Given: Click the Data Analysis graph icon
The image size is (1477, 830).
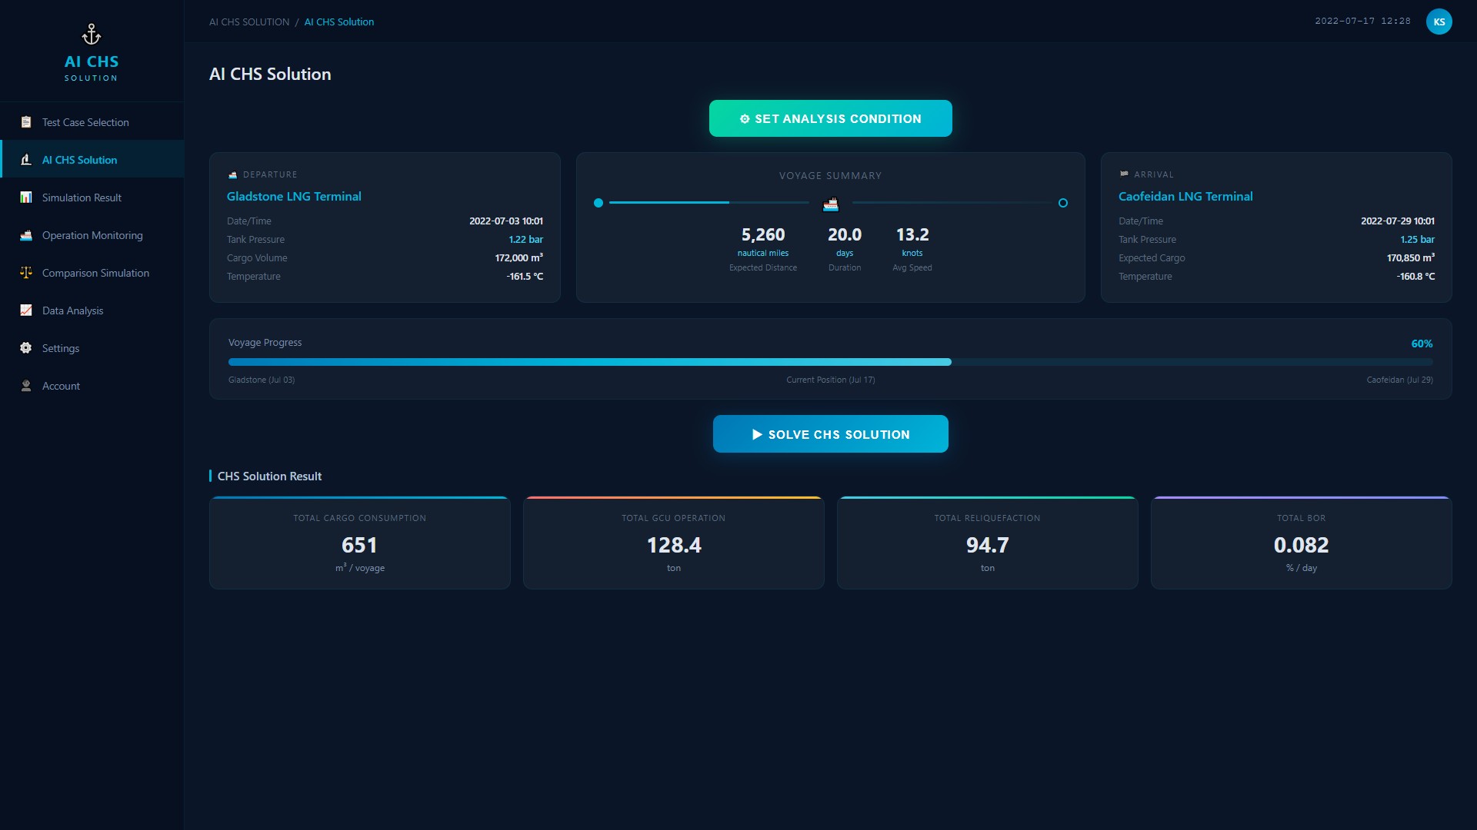Looking at the screenshot, I should coord(26,310).
